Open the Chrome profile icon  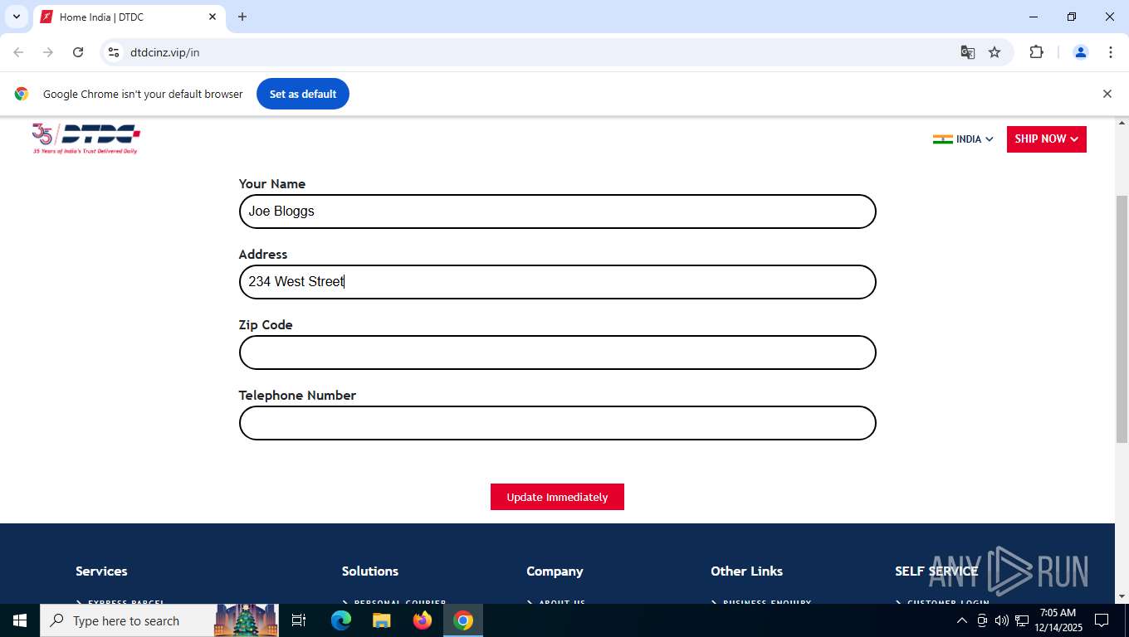(x=1081, y=52)
